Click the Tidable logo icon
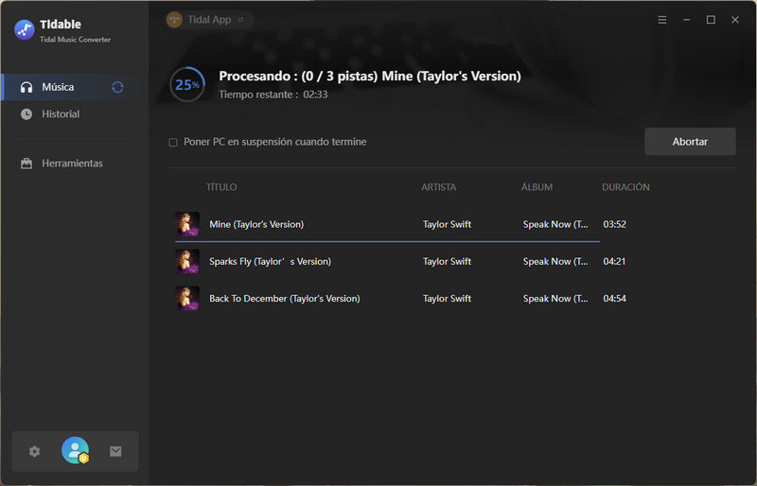The width and height of the screenshot is (757, 486). (x=25, y=30)
